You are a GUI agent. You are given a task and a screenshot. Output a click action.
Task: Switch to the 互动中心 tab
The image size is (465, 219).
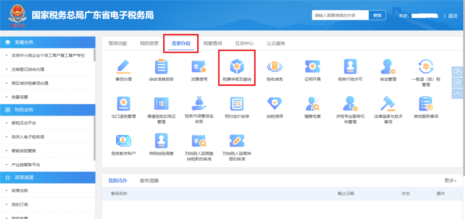click(x=245, y=43)
